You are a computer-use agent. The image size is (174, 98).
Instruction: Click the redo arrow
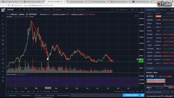click(92, 10)
